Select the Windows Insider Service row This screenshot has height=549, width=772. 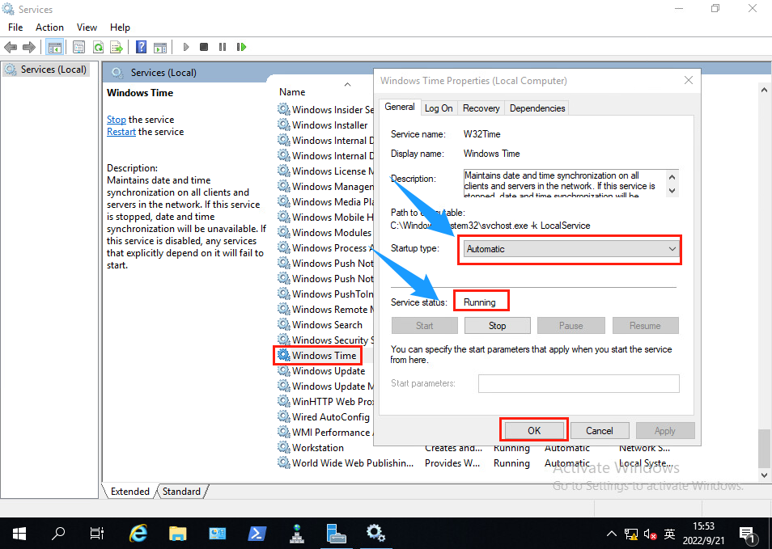(x=325, y=110)
